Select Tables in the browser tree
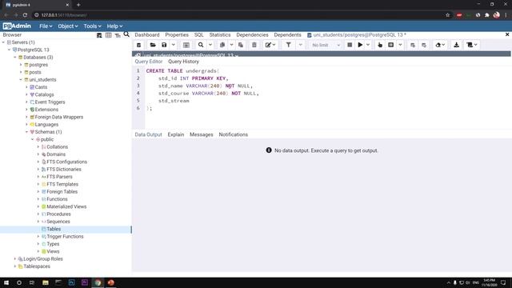This screenshot has width=512, height=288. click(x=54, y=230)
